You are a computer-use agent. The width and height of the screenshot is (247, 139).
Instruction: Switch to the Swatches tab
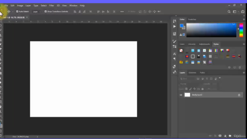pos(192,19)
